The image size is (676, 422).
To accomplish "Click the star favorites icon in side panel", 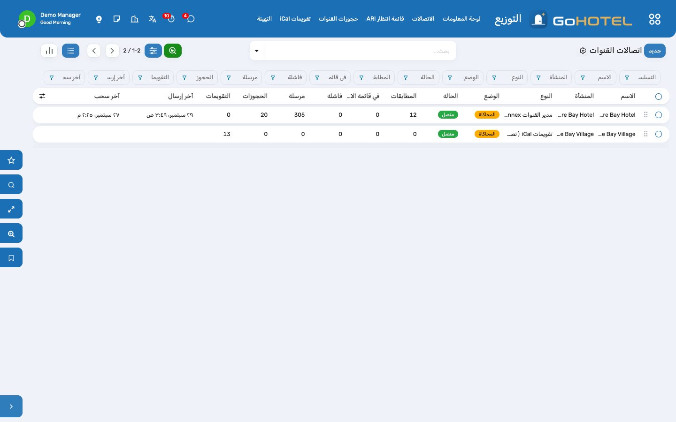I will point(11,160).
